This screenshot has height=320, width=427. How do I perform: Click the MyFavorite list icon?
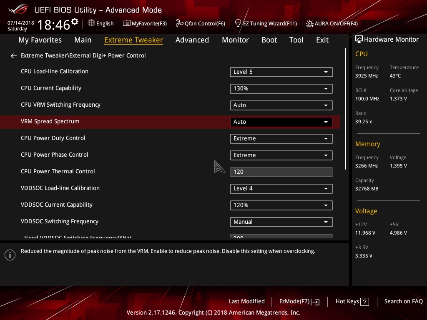tap(127, 23)
